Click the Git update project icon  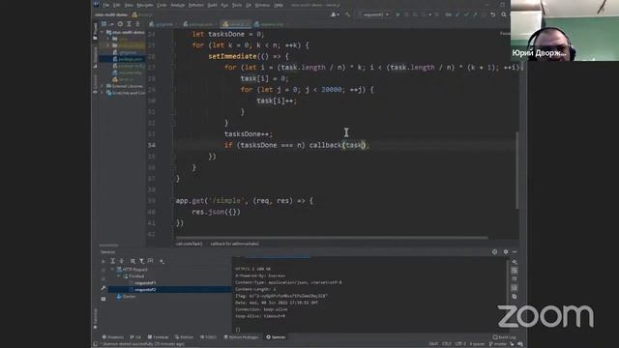(457, 14)
